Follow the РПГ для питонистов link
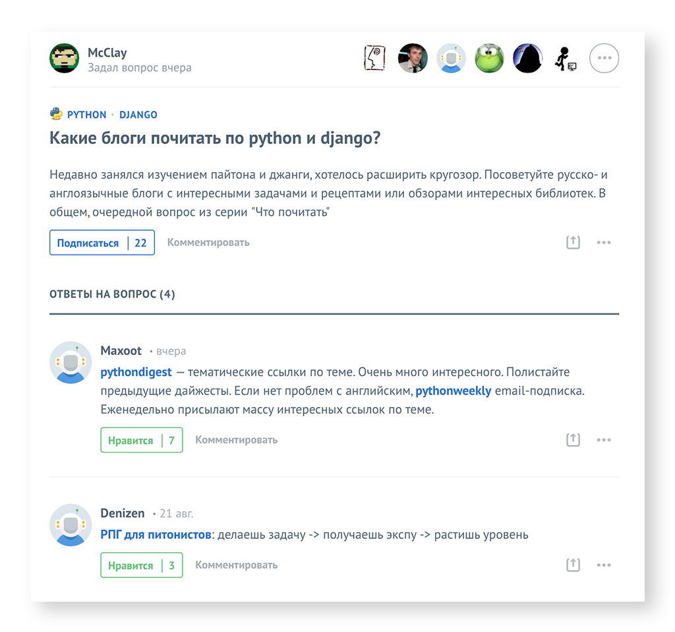Screen dimensions: 675x632 (156, 534)
